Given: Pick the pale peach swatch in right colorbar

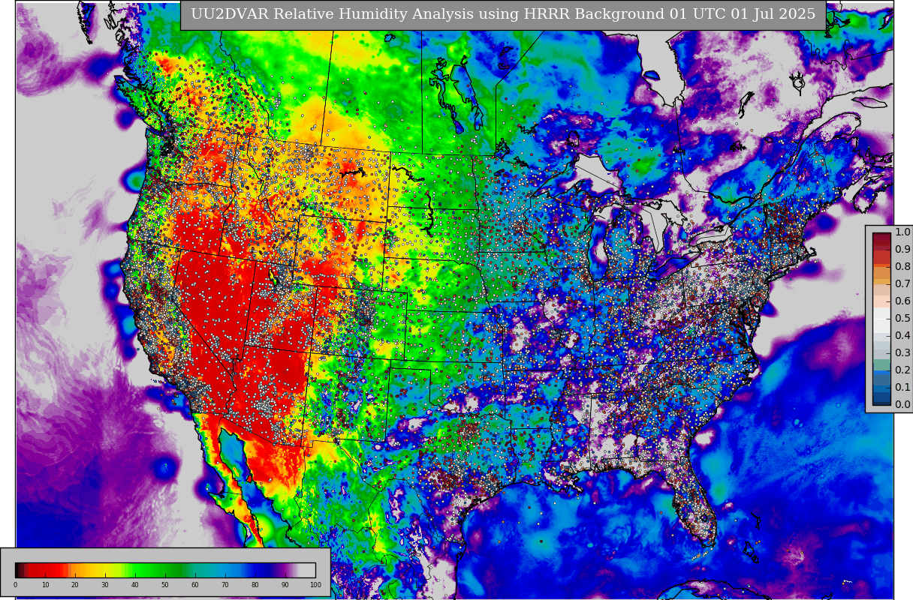Looking at the screenshot, I should coord(881,301).
